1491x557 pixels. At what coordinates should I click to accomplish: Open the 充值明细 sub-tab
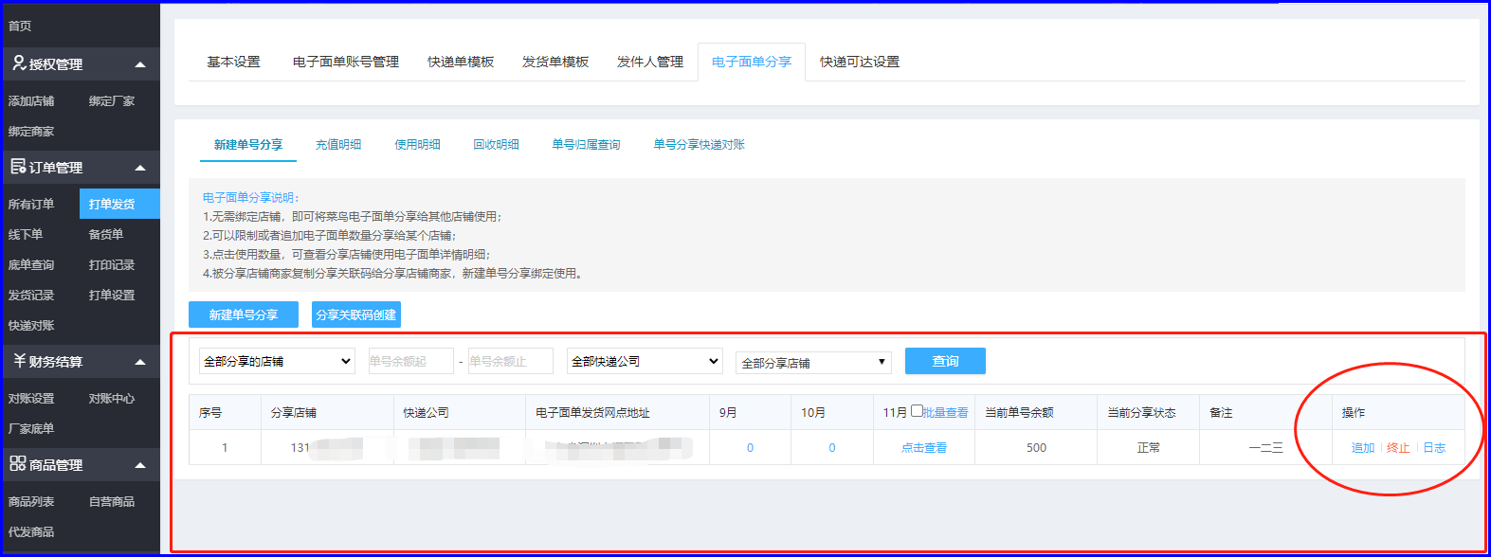pyautogui.click(x=338, y=145)
